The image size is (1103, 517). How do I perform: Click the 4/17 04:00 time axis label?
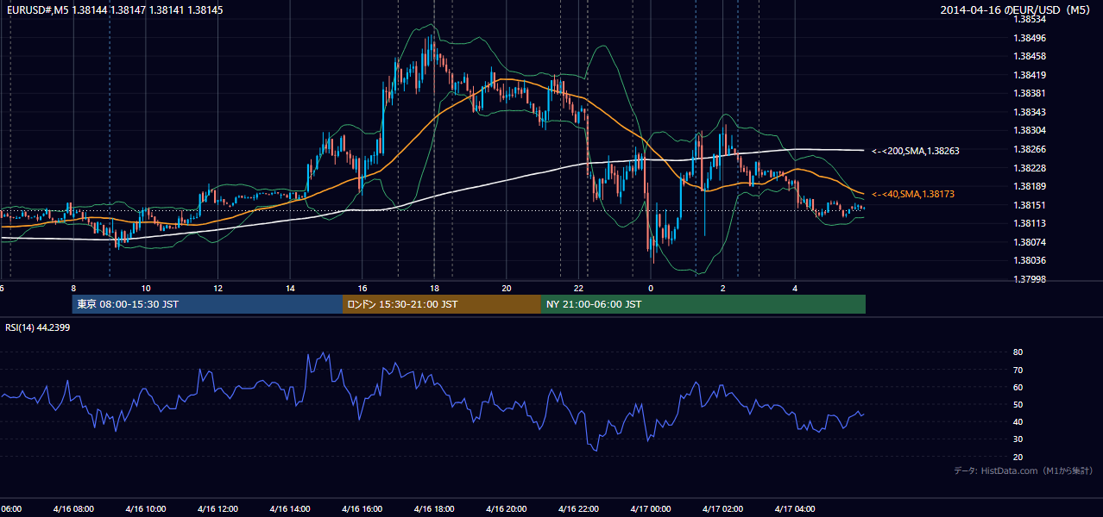click(x=795, y=509)
